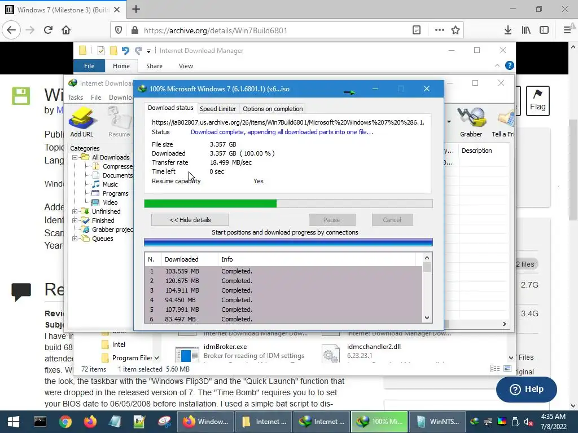Open a new Firefox tab
578x433 pixels.
point(136,9)
